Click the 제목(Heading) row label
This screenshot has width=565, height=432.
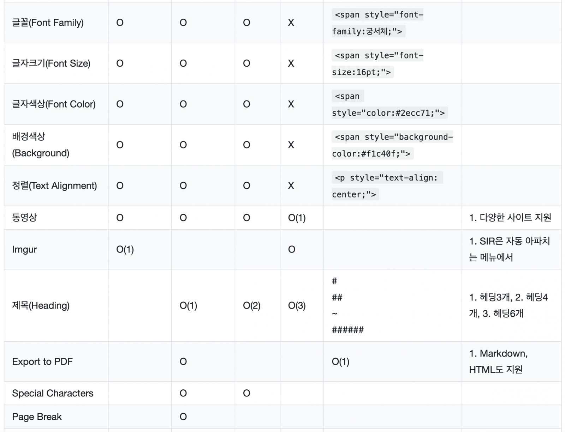click(41, 305)
